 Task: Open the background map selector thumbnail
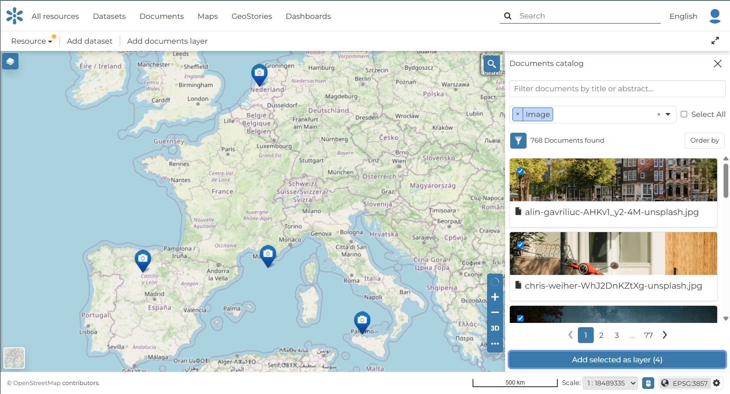[14, 358]
